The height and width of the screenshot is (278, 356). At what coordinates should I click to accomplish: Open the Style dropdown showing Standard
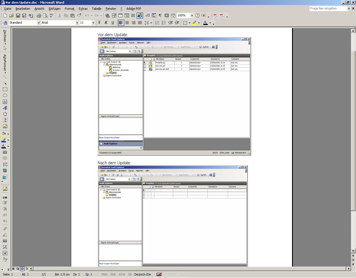[x=39, y=23]
